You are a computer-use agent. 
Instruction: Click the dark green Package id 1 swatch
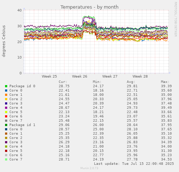(x=6, y=125)
